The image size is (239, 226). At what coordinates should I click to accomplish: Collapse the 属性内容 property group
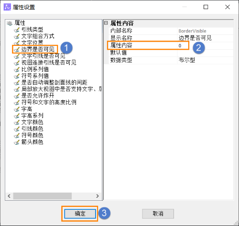pos(106,23)
